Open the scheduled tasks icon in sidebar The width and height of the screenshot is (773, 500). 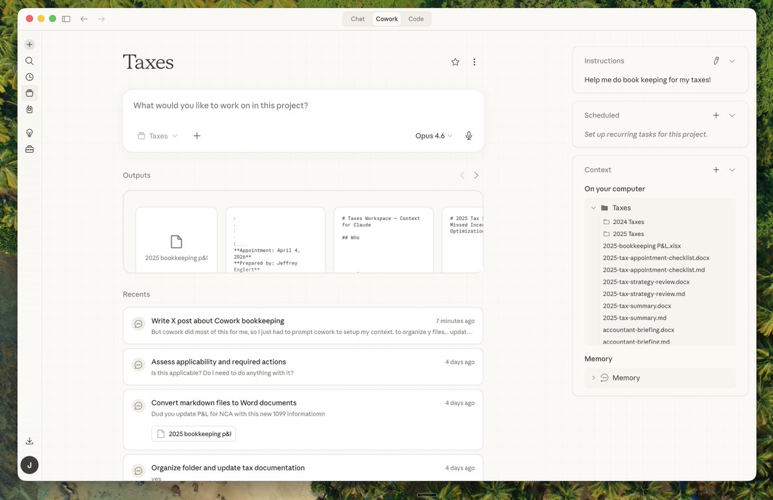pyautogui.click(x=30, y=109)
